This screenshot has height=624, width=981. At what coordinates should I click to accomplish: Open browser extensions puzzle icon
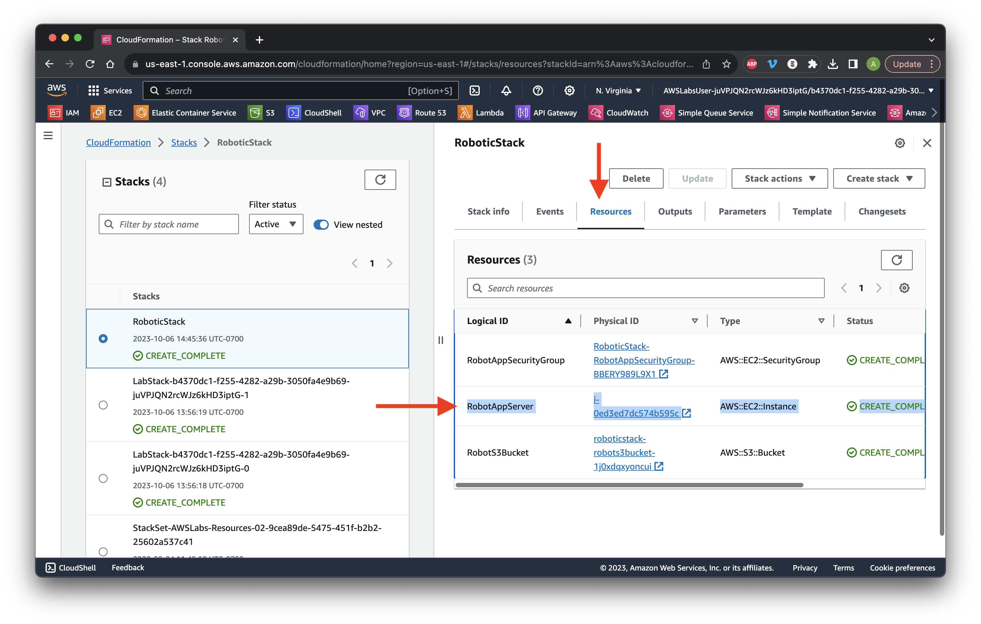click(812, 64)
